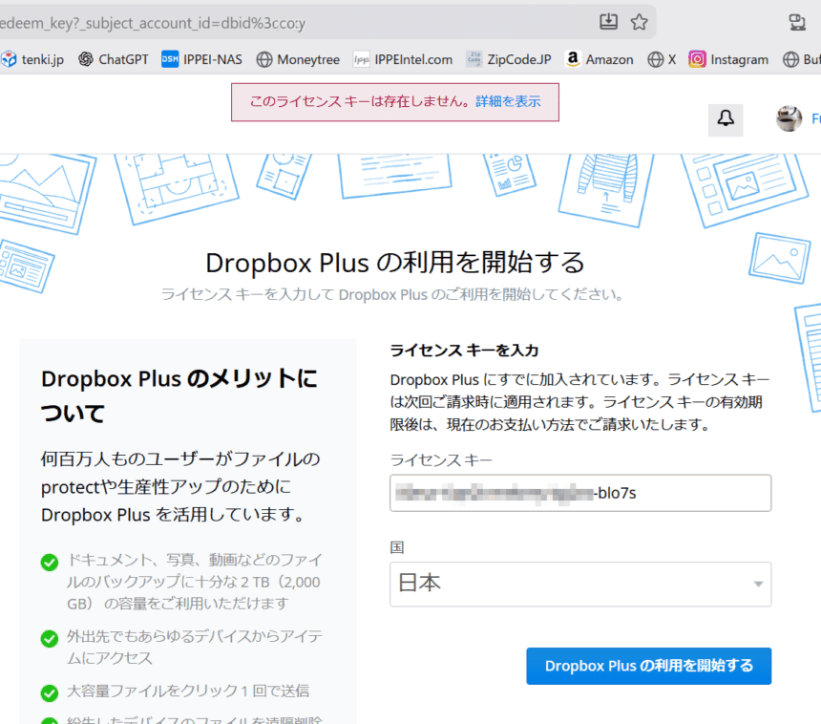The width and height of the screenshot is (821, 724).
Task: Open the IPPEIntel.com bookmark
Action: pos(403,59)
